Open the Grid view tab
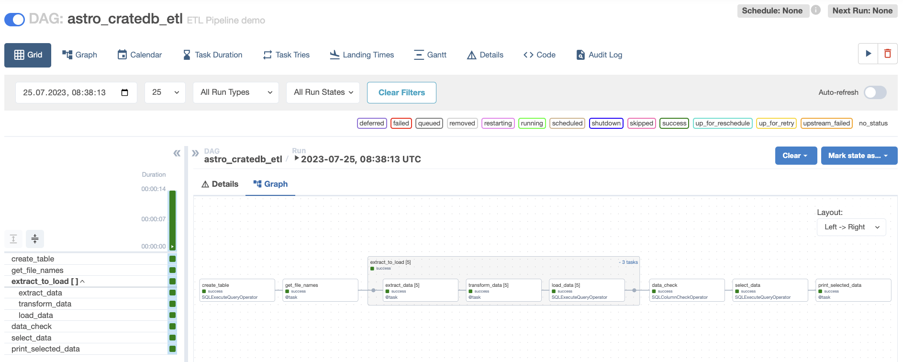The width and height of the screenshot is (903, 362). point(28,55)
